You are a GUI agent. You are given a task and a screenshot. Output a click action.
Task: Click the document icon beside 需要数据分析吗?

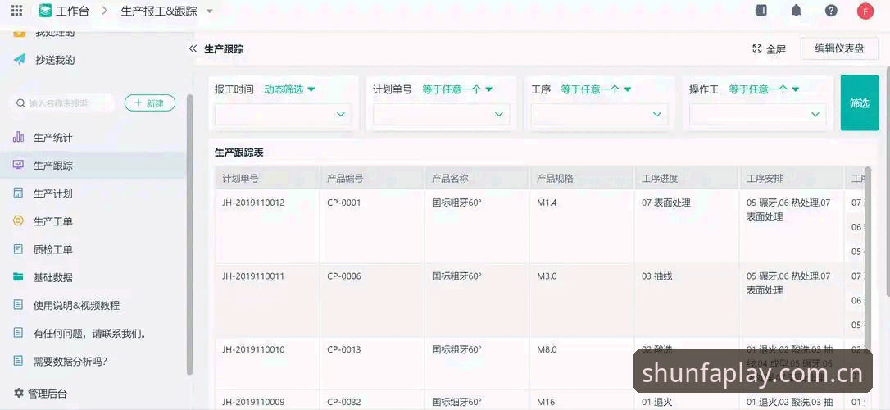[x=19, y=361]
